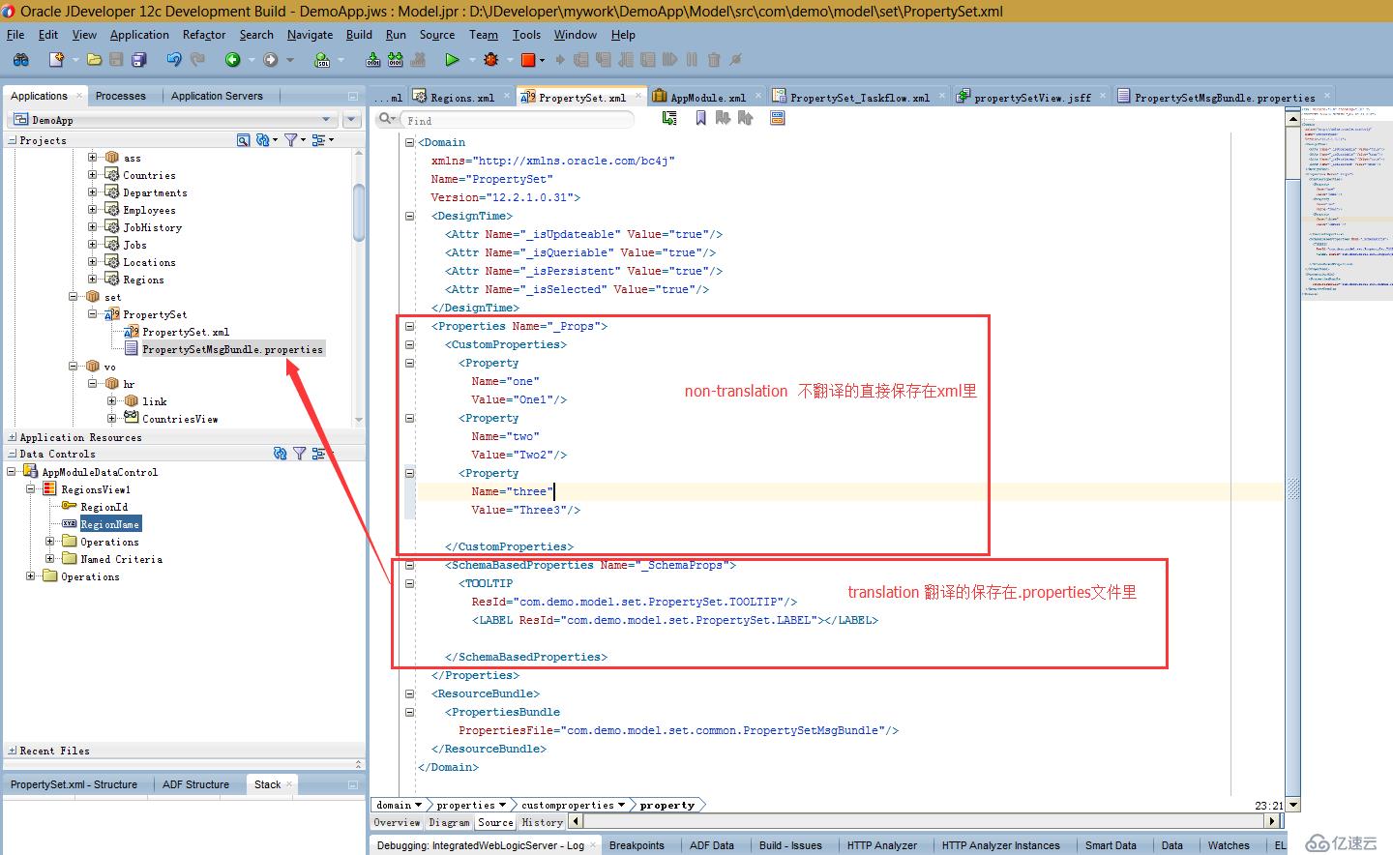Click the Rebuild project icon
The width and height of the screenshot is (1393, 855).
coord(395,60)
